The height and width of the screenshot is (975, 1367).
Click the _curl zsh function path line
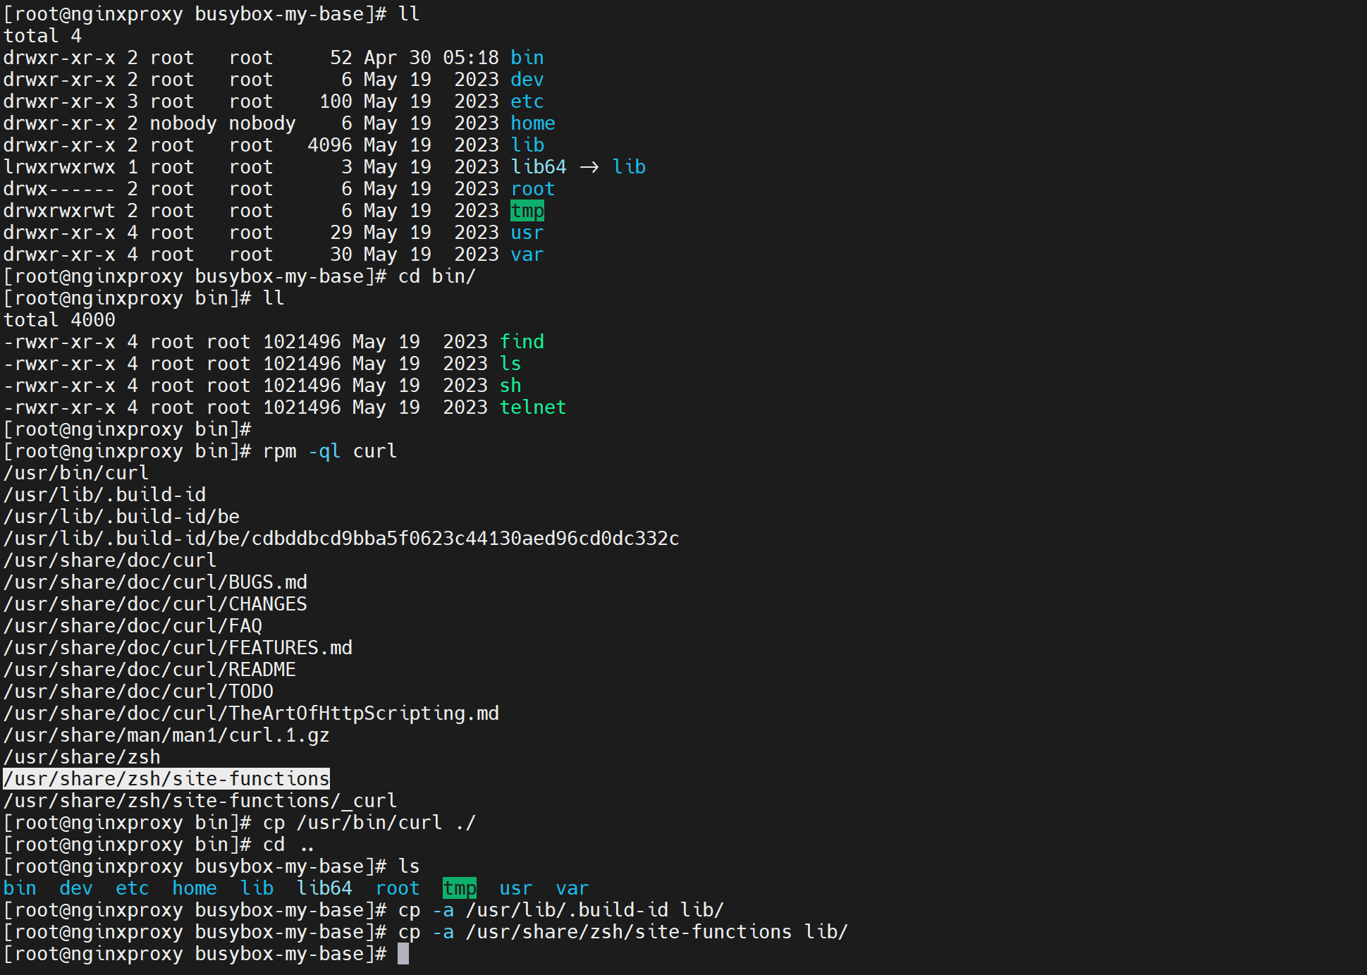point(200,801)
